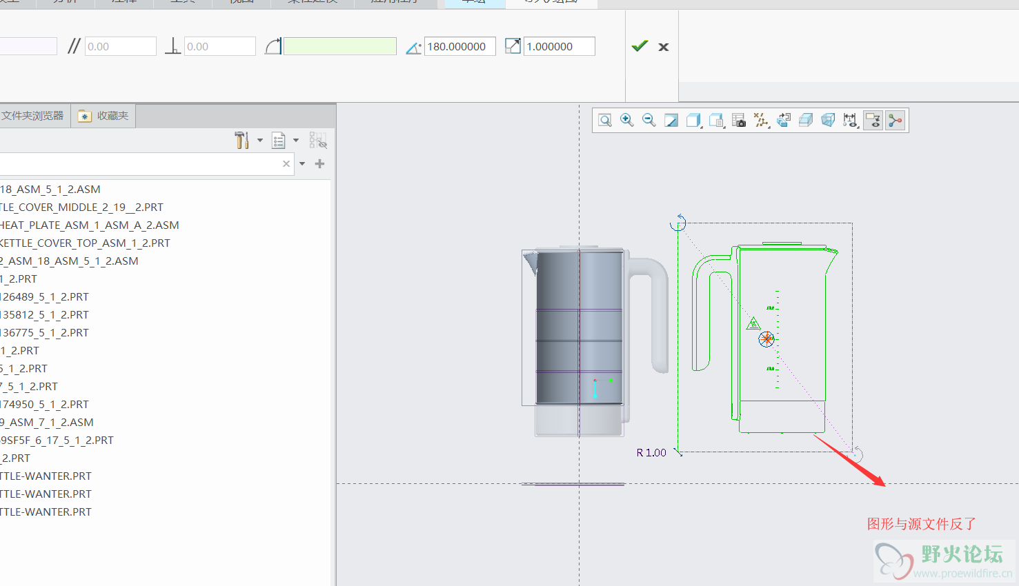
Task: Click the orange translate handle in sketch center
Action: [x=766, y=339]
